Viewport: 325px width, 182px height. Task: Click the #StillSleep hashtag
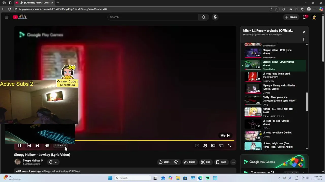coord(74,171)
